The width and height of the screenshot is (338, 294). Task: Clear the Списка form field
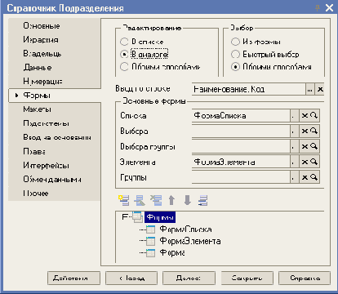coord(305,116)
